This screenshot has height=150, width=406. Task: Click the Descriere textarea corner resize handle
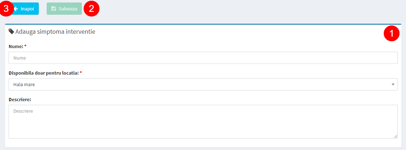click(395, 136)
